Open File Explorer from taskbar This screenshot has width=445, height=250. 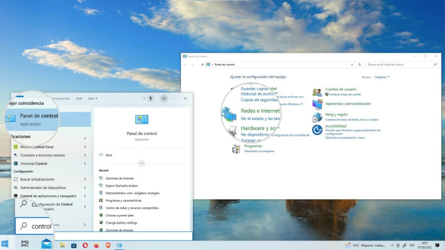62,245
